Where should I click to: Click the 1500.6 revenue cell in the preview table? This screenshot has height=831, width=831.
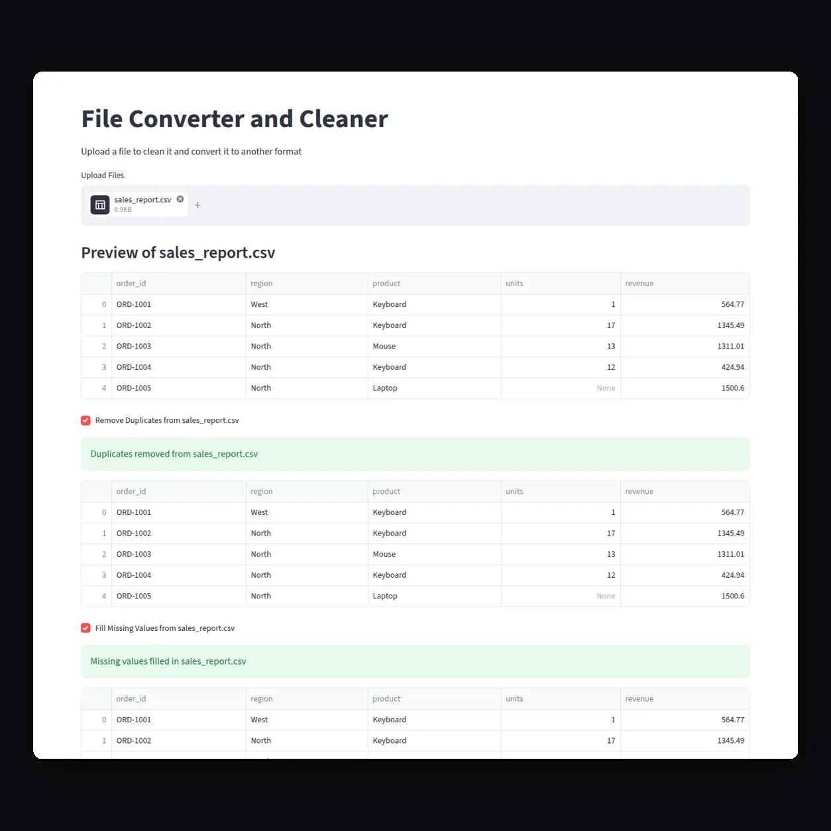pyautogui.click(x=685, y=388)
